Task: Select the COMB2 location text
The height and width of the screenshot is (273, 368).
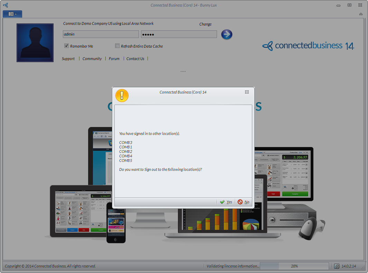Action: tap(125, 152)
